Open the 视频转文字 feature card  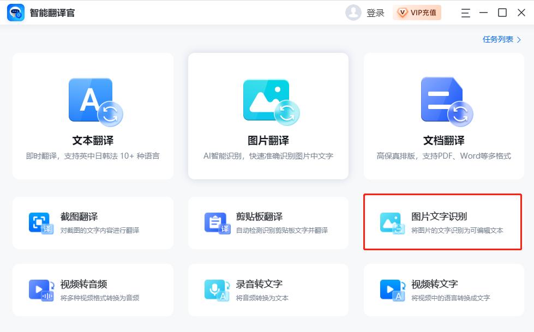tap(443, 290)
